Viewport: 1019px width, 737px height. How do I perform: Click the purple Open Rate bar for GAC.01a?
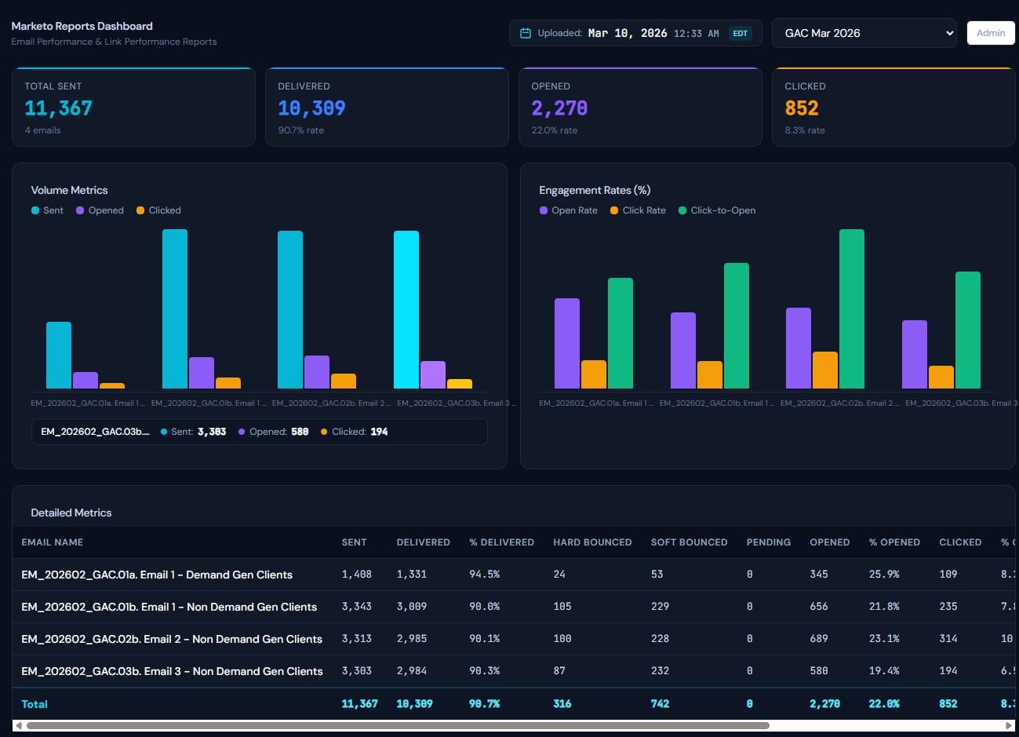(567, 343)
